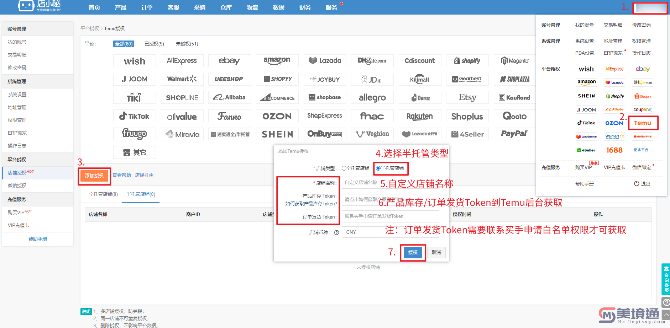Focus the 订单发货 Token input field
The width and height of the screenshot is (670, 328).
390,216
